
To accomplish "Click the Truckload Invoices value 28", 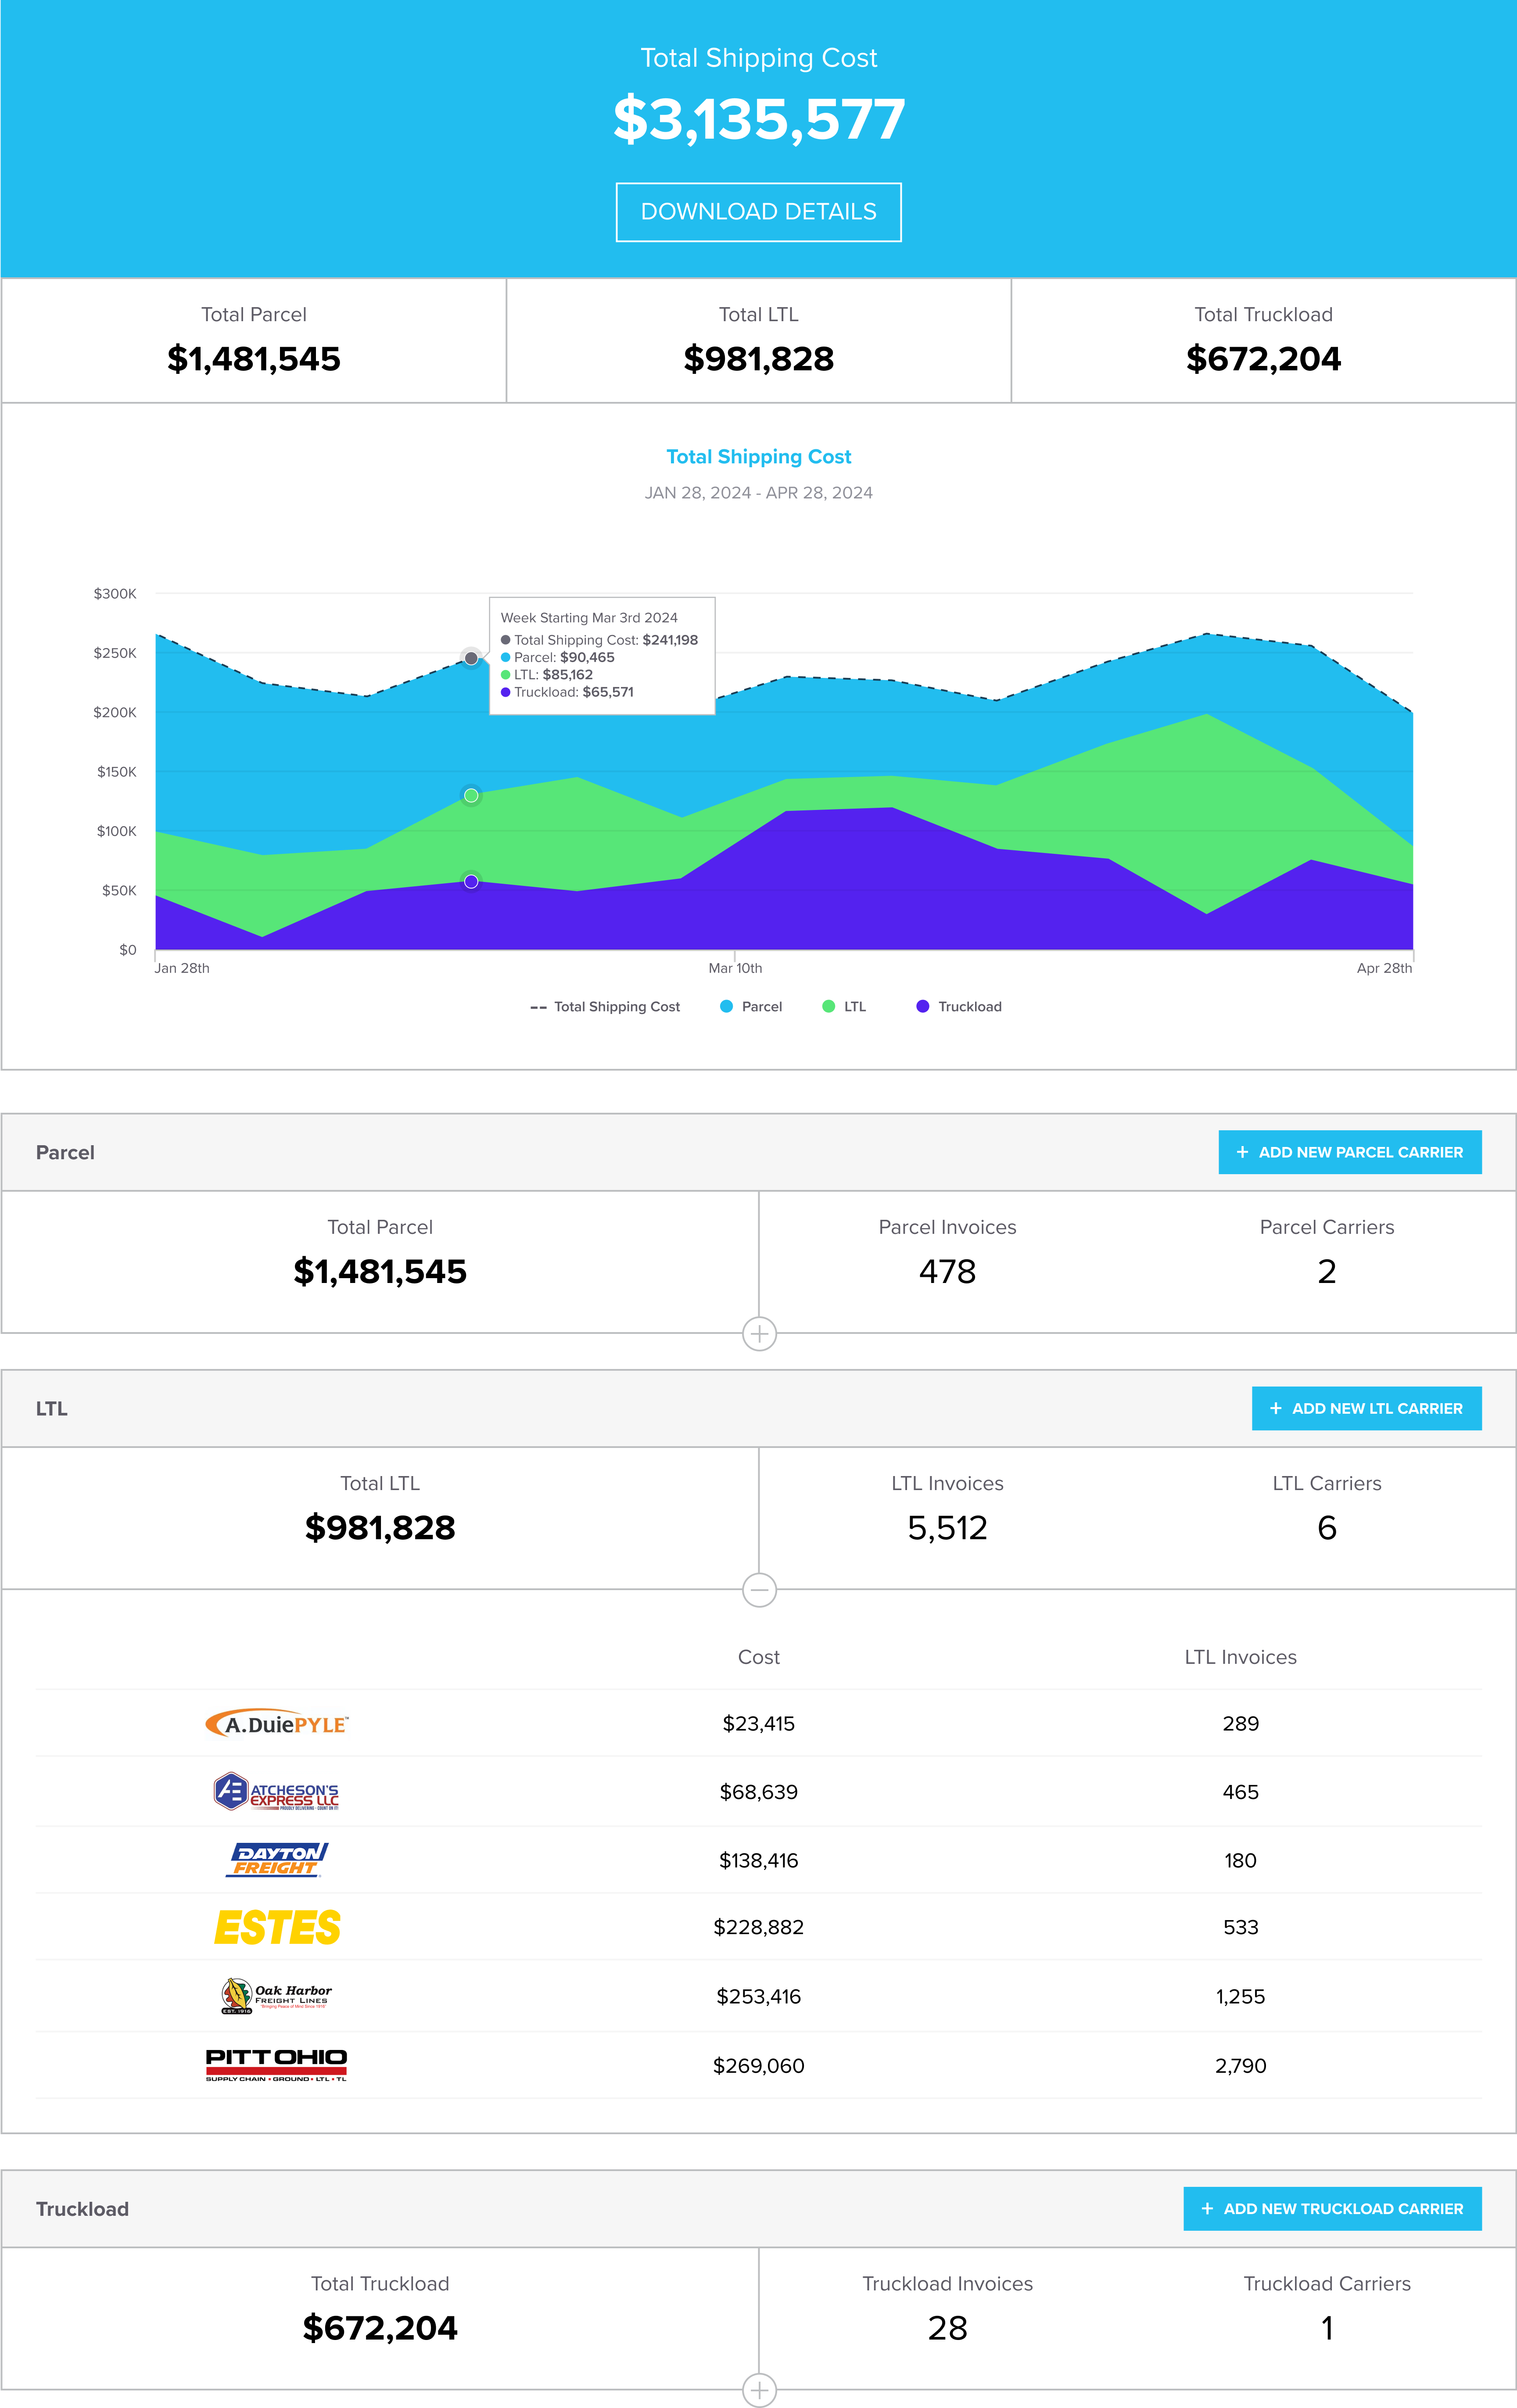I will pyautogui.click(x=947, y=2328).
